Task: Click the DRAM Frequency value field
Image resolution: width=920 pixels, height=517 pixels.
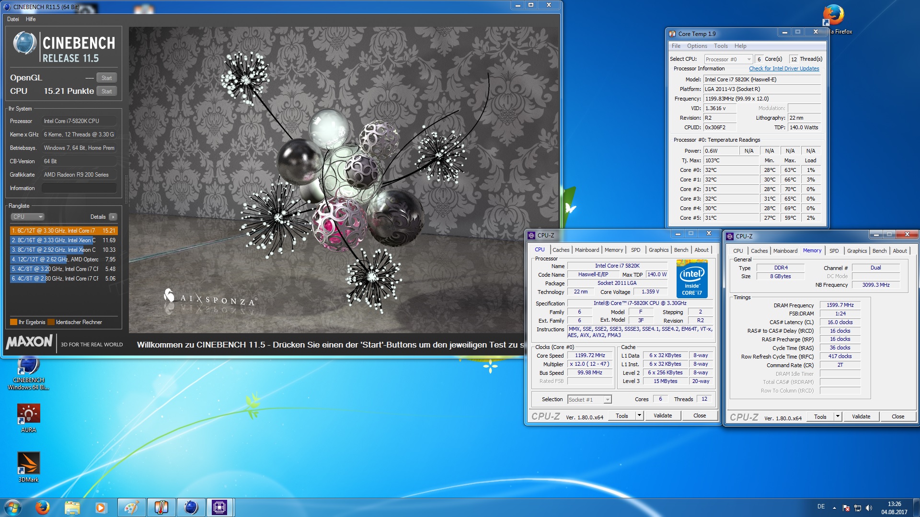Action: [840, 305]
